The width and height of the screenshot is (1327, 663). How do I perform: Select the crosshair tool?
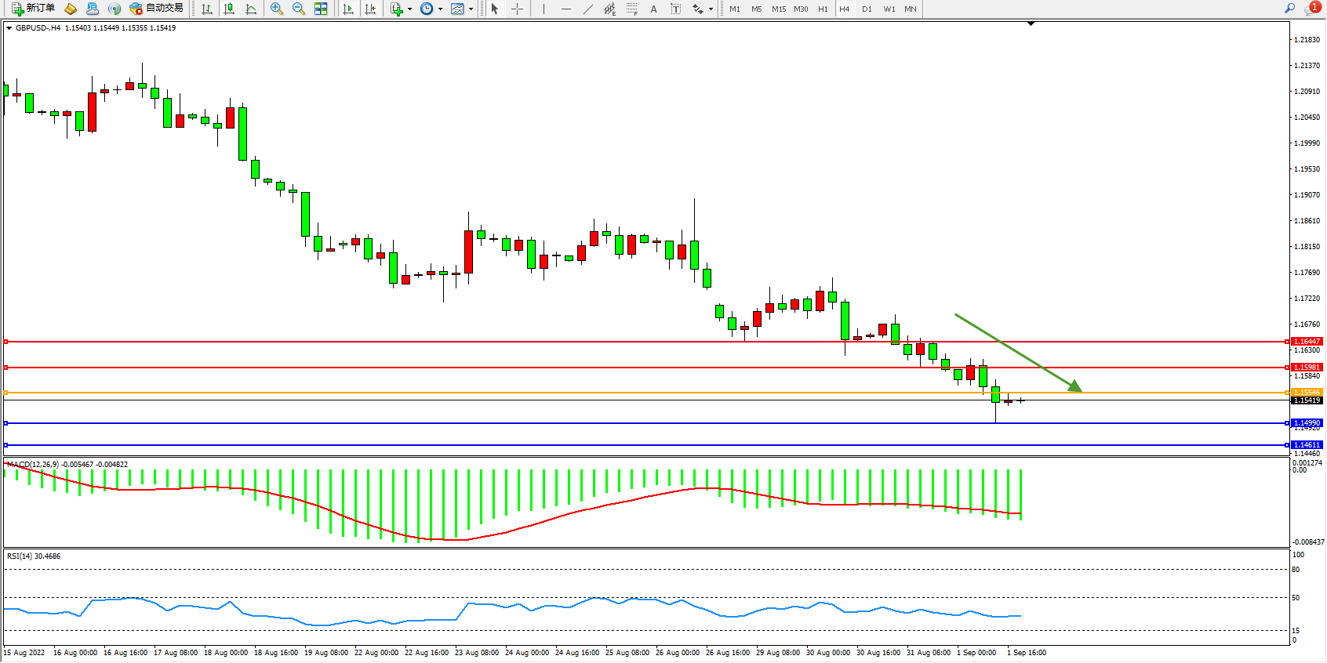coord(518,9)
